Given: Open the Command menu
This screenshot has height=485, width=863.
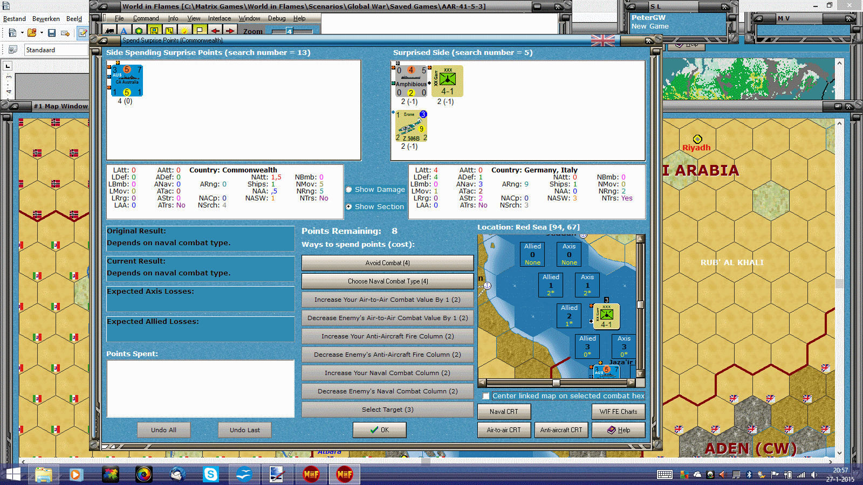Looking at the screenshot, I should tap(146, 18).
